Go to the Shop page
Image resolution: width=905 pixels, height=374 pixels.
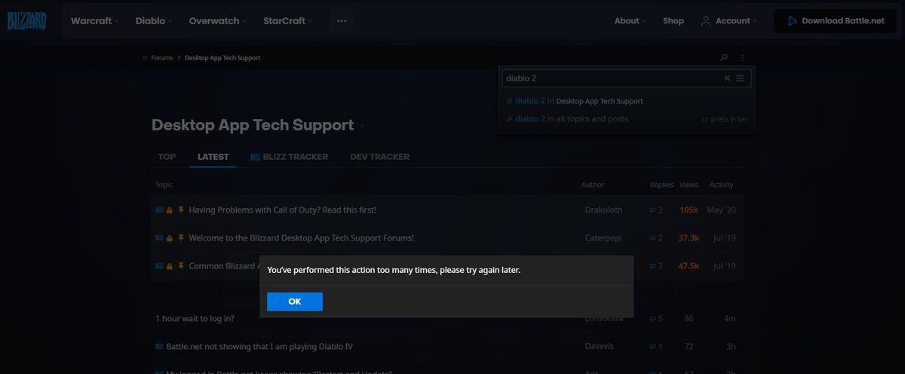673,21
